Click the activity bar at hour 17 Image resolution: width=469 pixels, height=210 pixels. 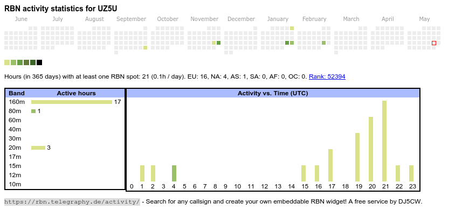[330, 165]
